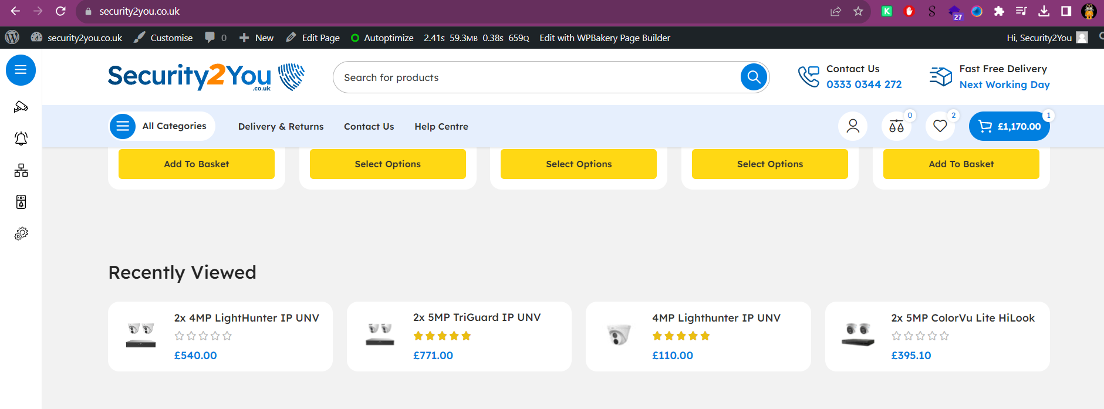Open Delivery & Returns page
The image size is (1104, 409).
click(281, 127)
